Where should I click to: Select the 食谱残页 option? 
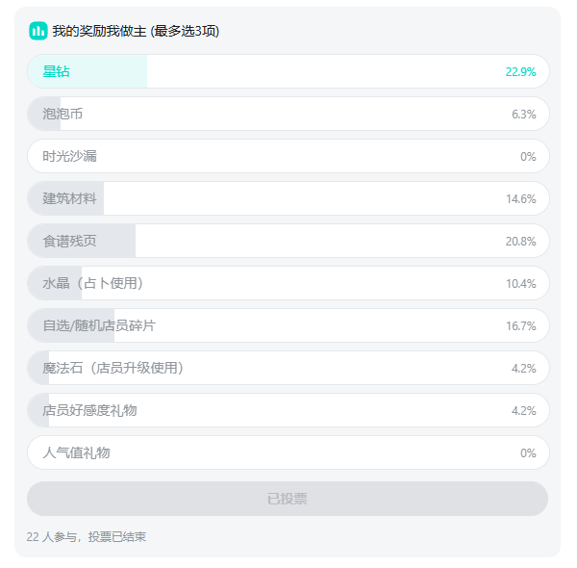[x=288, y=241]
